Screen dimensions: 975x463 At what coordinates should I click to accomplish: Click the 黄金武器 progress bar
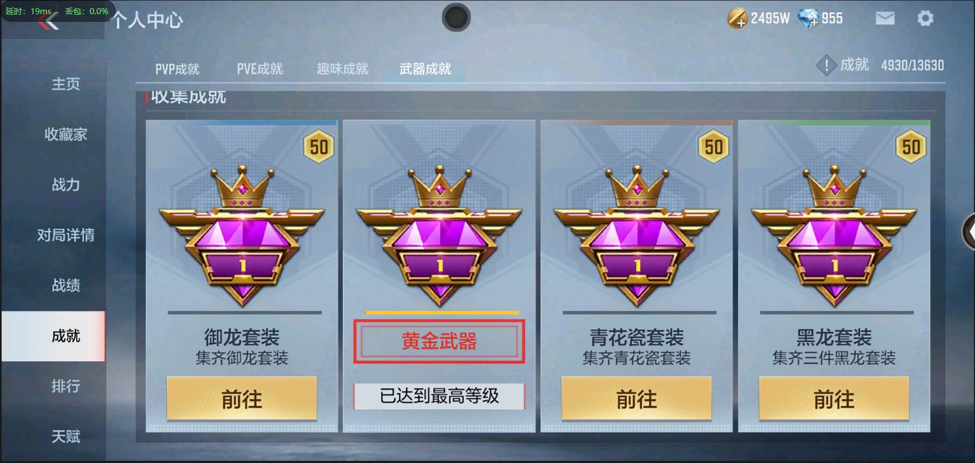click(442, 313)
